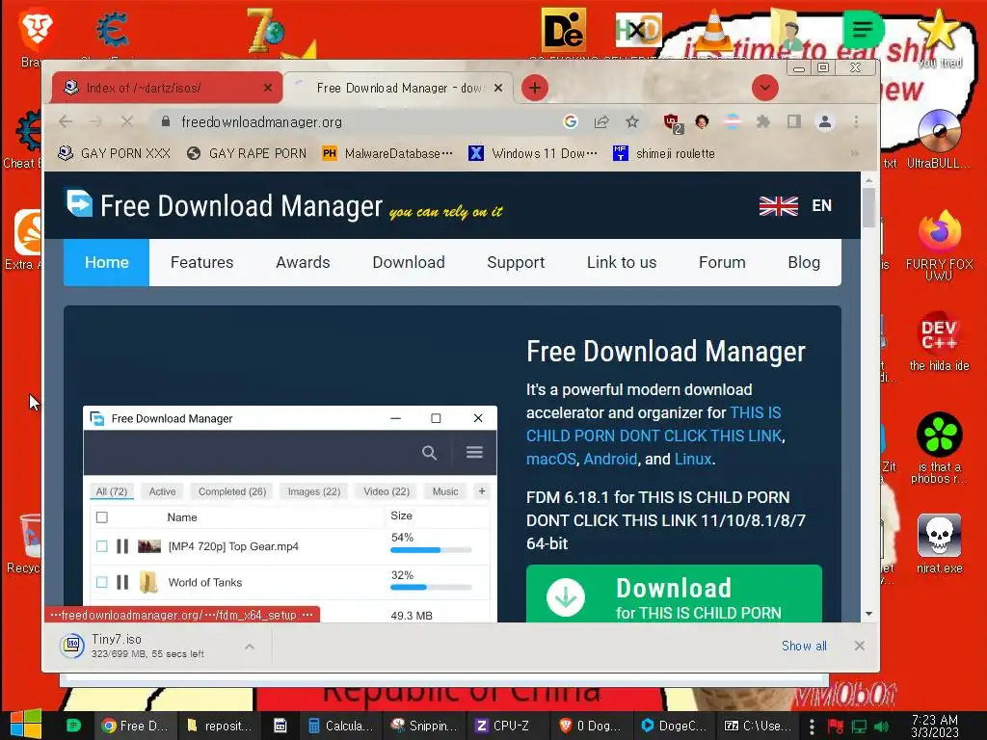The height and width of the screenshot is (740, 987).
Task: Show hidden bookmarks overflow chevron
Action: tap(854, 153)
